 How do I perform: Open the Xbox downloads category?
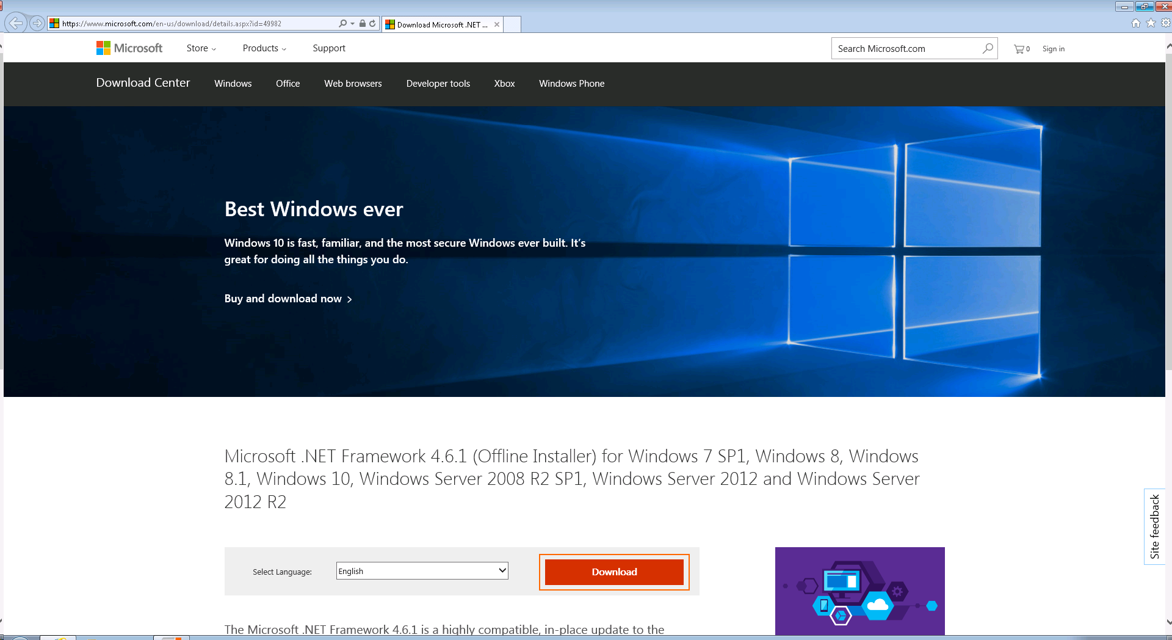tap(505, 84)
